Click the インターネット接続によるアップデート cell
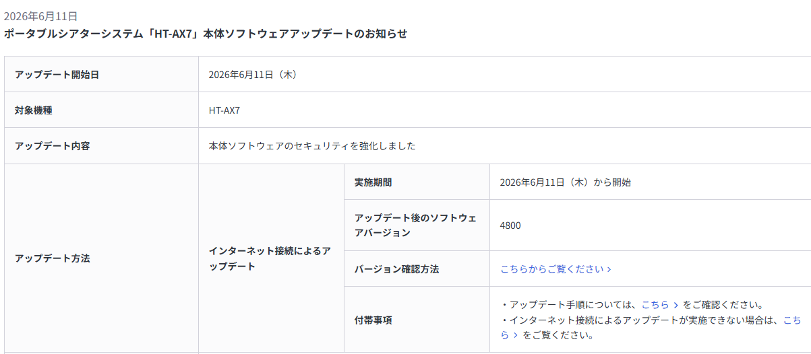Viewport: 811px width, 354px height. point(271,258)
